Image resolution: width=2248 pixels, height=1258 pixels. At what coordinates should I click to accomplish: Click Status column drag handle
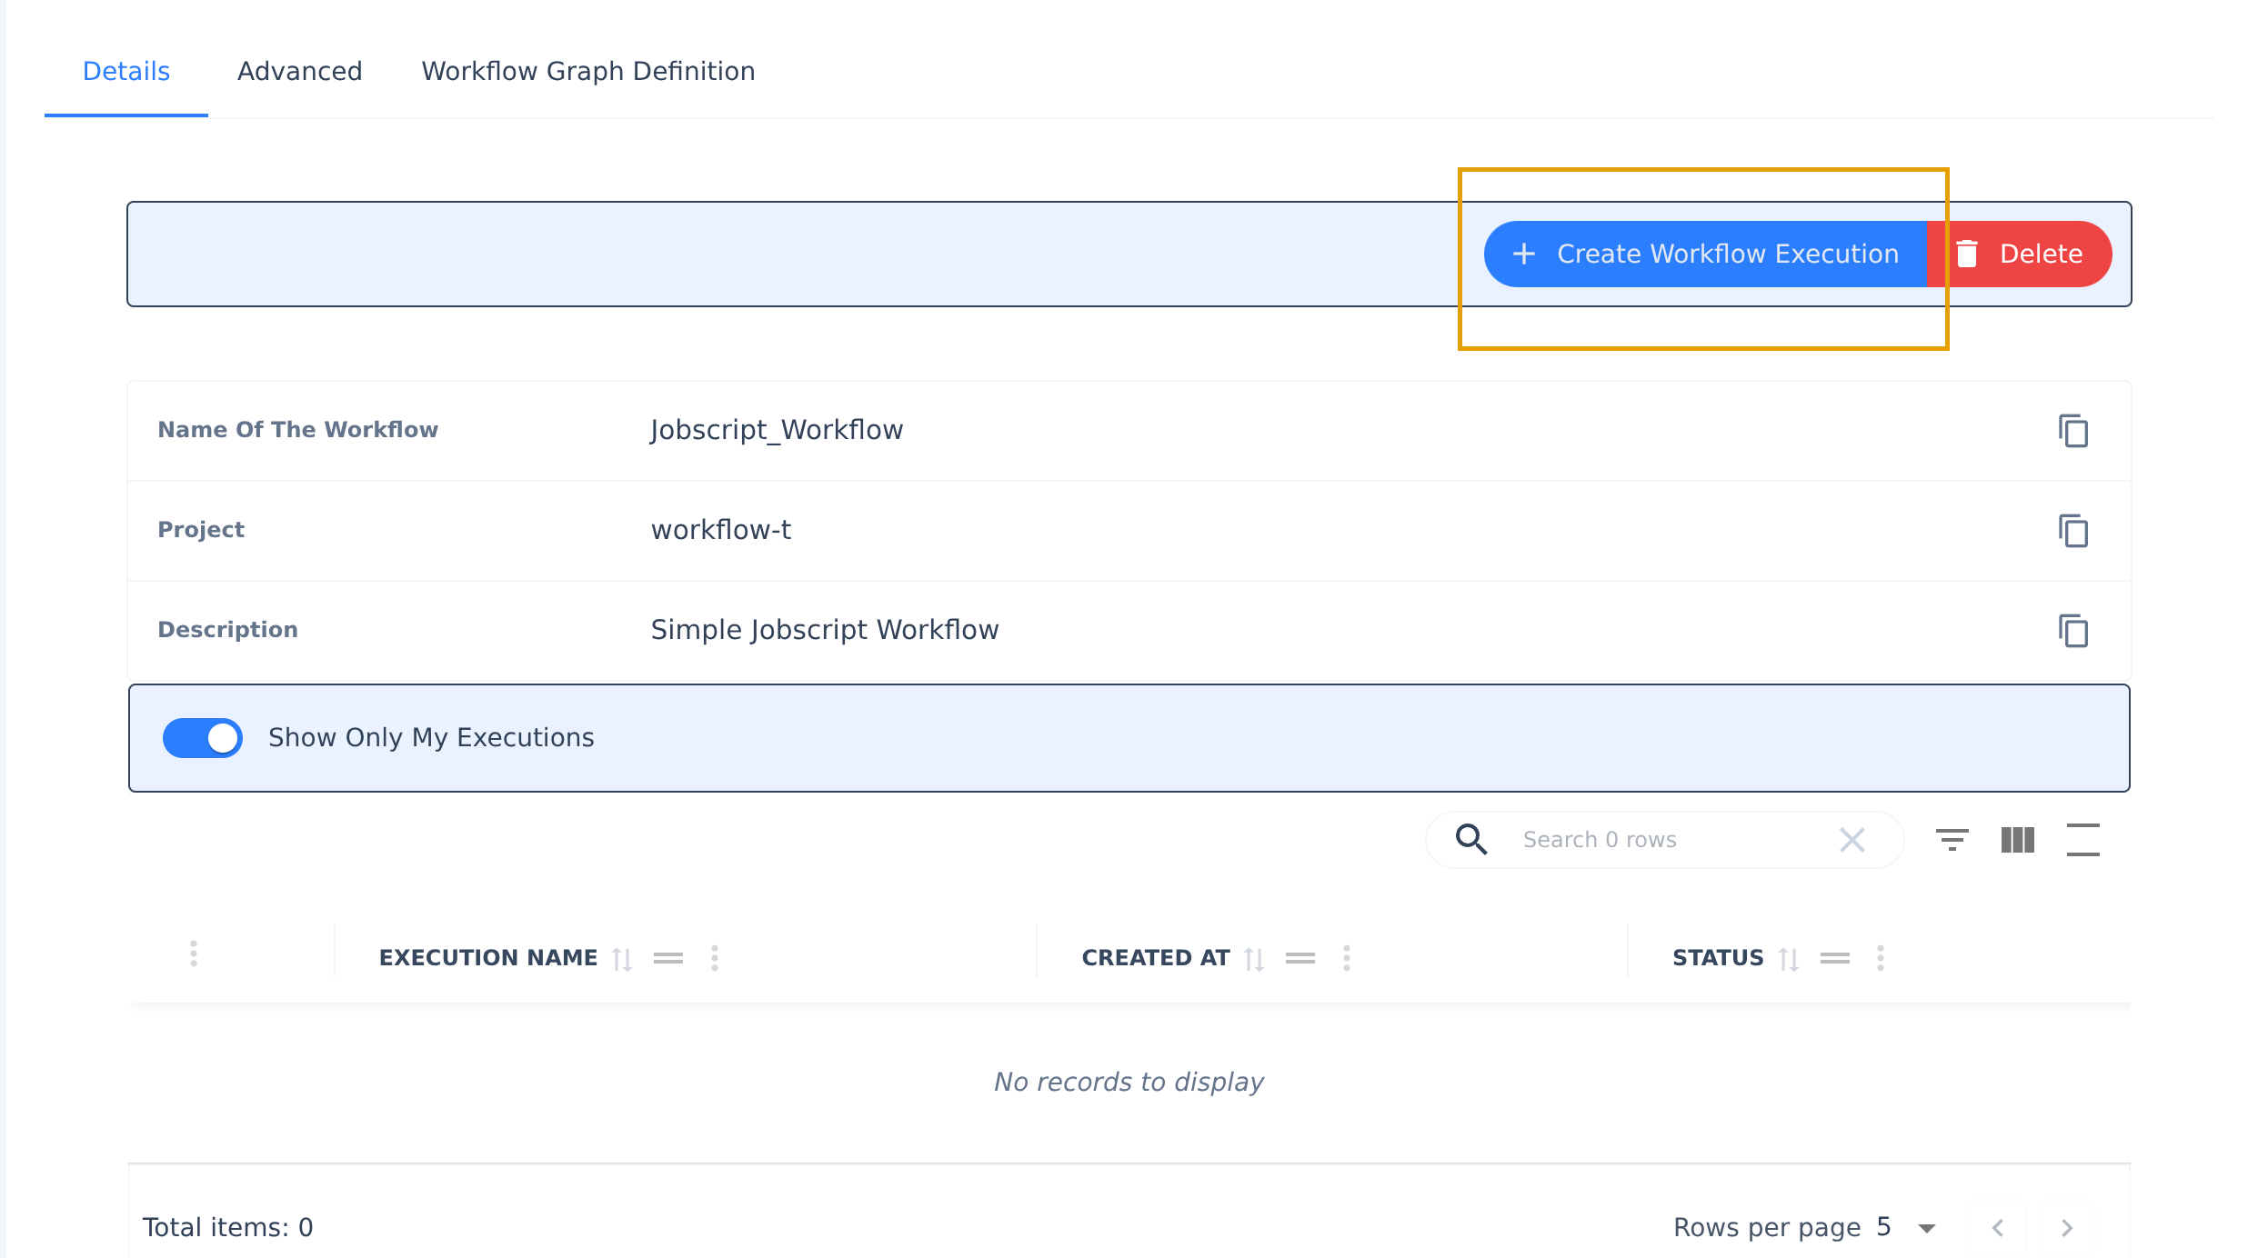(x=1835, y=958)
